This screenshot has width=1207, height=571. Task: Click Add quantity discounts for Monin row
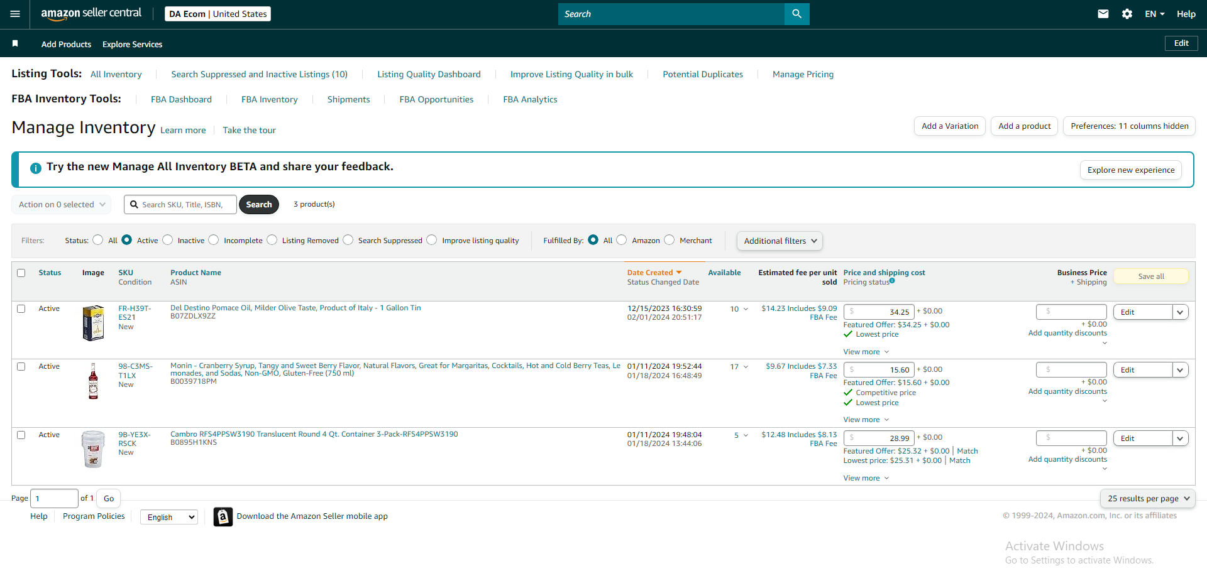tap(1067, 391)
